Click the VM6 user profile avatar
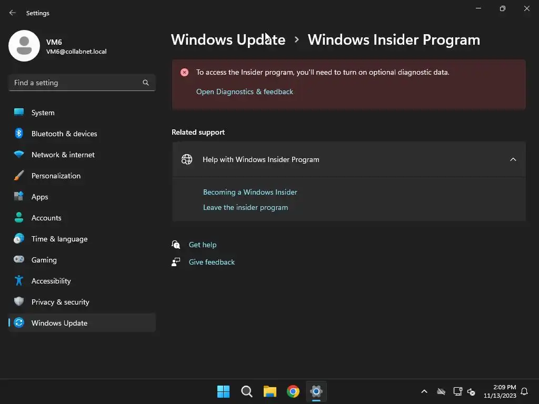This screenshot has height=404, width=539. (x=24, y=46)
